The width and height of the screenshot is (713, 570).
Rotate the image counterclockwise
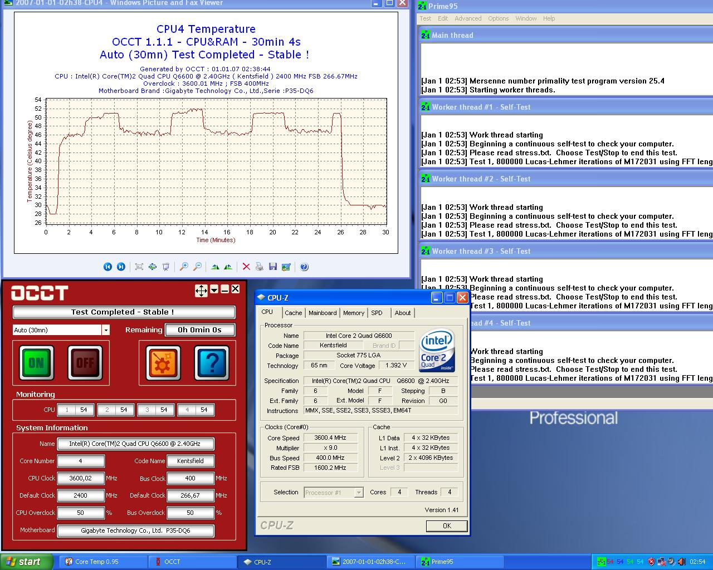click(228, 267)
